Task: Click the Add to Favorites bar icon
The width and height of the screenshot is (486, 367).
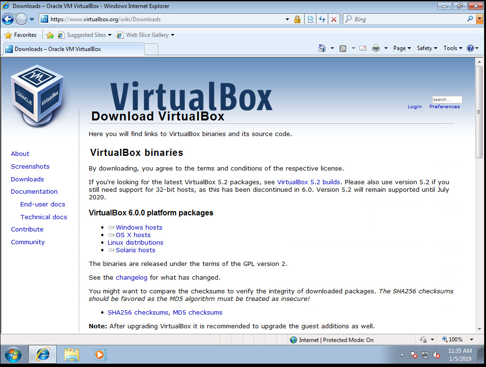Action: (50, 35)
